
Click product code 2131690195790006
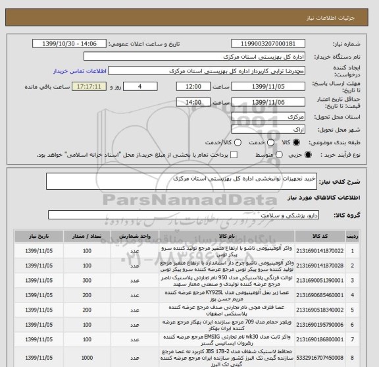320,325
